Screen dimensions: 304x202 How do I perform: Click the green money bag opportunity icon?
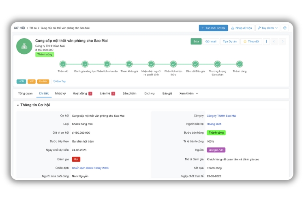(x=24, y=46)
